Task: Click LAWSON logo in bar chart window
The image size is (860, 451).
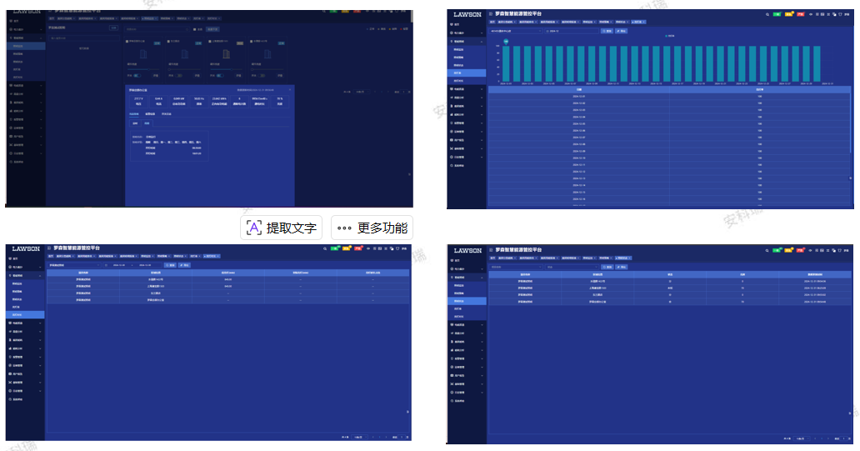Action: tap(467, 14)
